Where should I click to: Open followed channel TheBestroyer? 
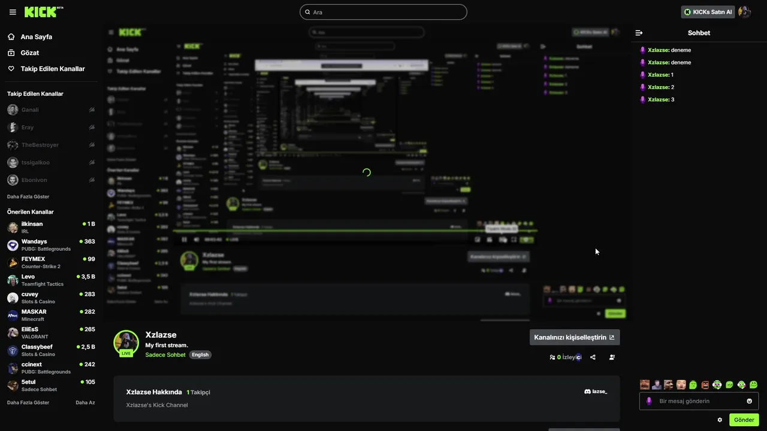50,145
